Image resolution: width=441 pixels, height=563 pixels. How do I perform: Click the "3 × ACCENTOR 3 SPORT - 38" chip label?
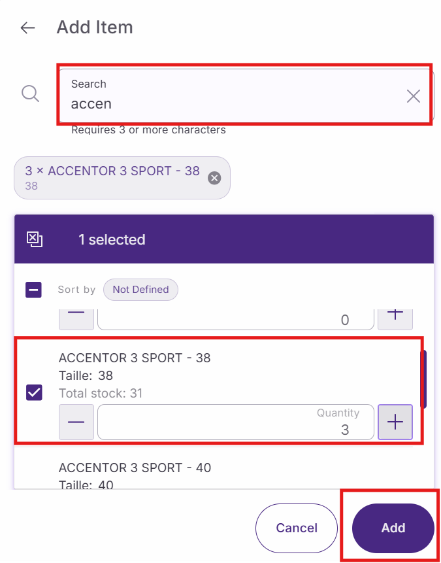pos(112,171)
